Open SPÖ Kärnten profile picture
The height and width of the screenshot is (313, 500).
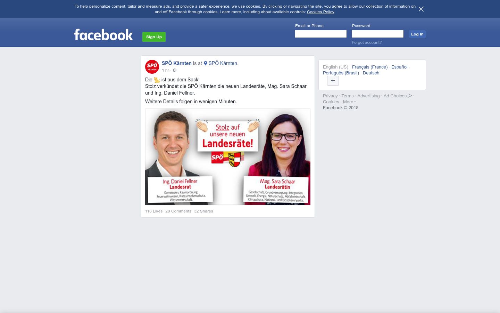click(x=152, y=66)
